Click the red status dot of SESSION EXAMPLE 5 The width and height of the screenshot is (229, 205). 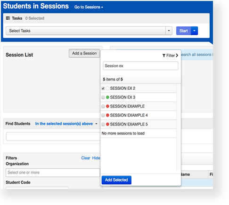click(107, 124)
